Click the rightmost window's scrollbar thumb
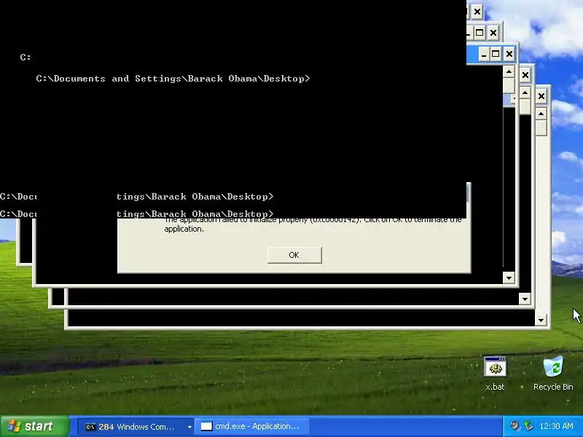This screenshot has width=583, height=437. click(541, 128)
